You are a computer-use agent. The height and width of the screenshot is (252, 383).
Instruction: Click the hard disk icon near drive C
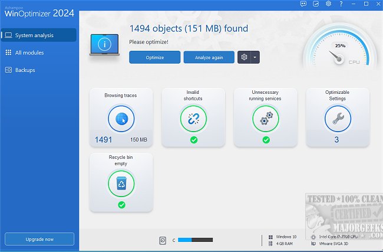pyautogui.click(x=163, y=241)
